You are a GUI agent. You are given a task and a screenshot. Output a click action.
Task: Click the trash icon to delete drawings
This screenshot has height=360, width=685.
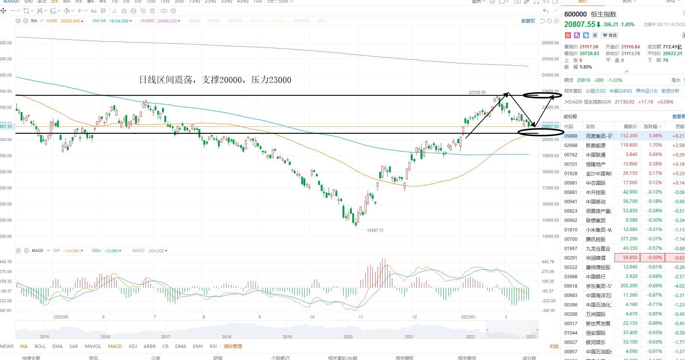click(x=152, y=11)
